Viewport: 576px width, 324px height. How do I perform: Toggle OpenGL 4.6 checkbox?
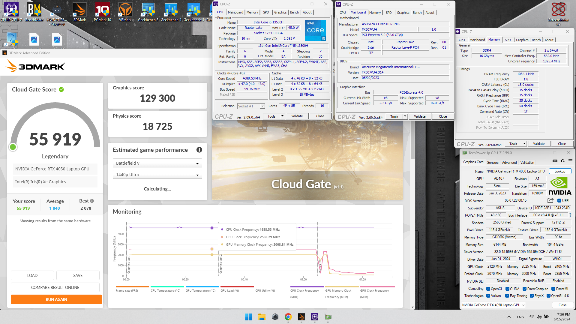point(548,296)
